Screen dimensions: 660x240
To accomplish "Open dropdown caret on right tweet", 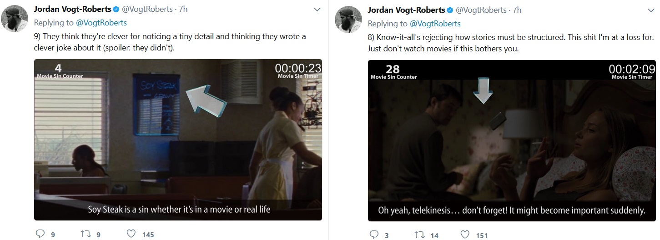I will tap(650, 10).
